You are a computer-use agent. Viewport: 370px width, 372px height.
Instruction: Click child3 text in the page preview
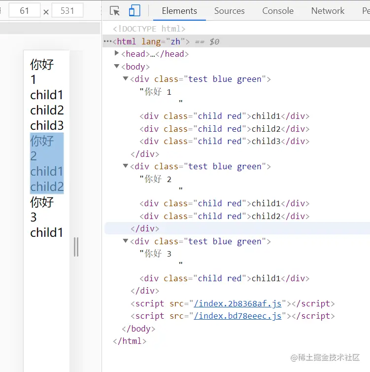(47, 125)
